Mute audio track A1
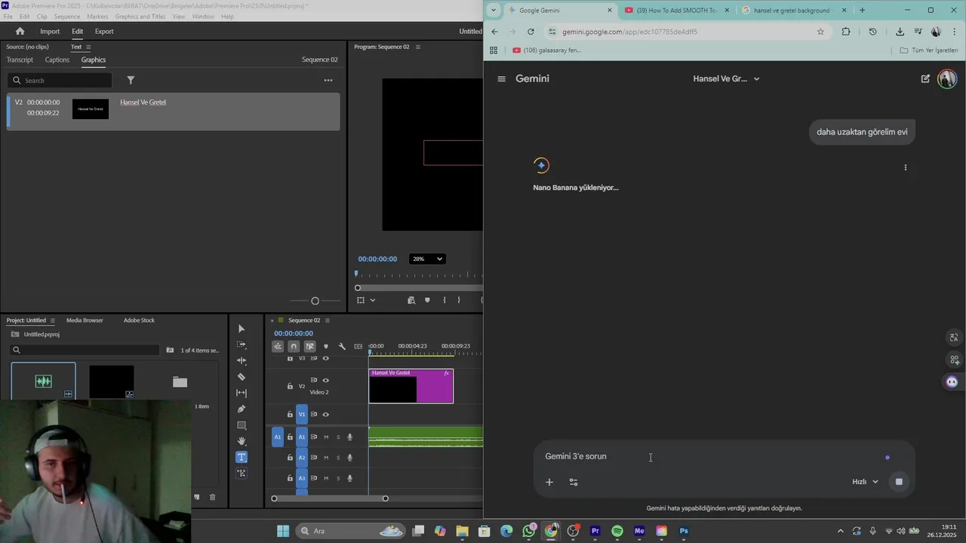The width and height of the screenshot is (966, 543). click(326, 437)
